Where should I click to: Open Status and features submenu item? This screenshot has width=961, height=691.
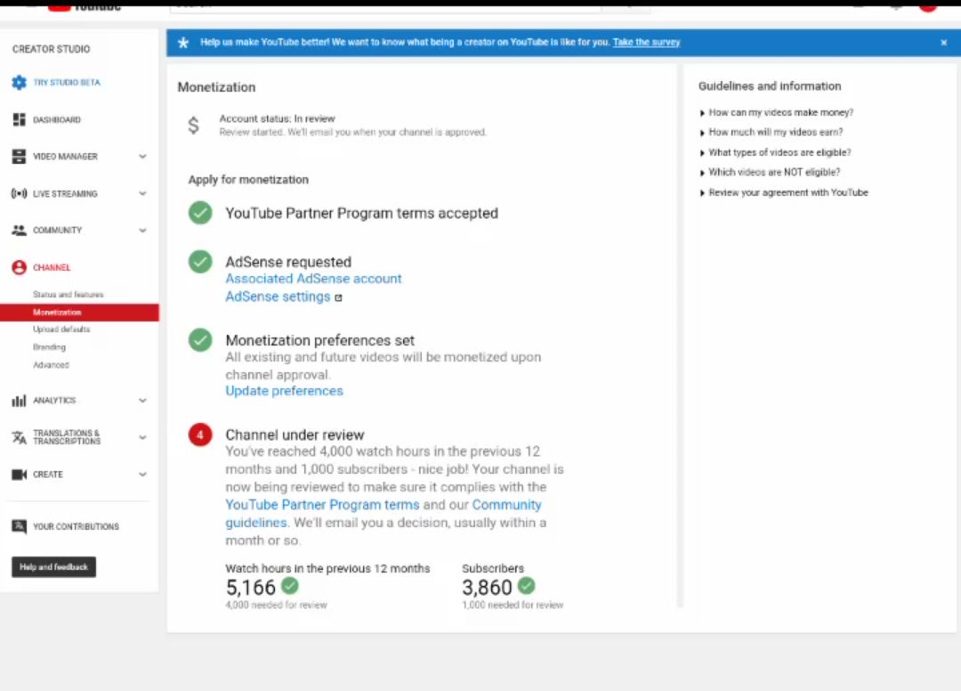(x=68, y=295)
